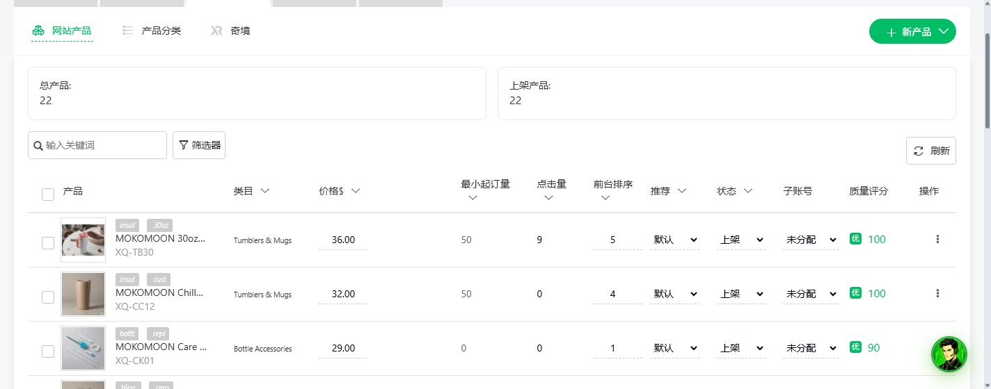Image resolution: width=991 pixels, height=389 pixels.
Task: Expand the 新产品 dropdown chevron
Action: coord(944,31)
